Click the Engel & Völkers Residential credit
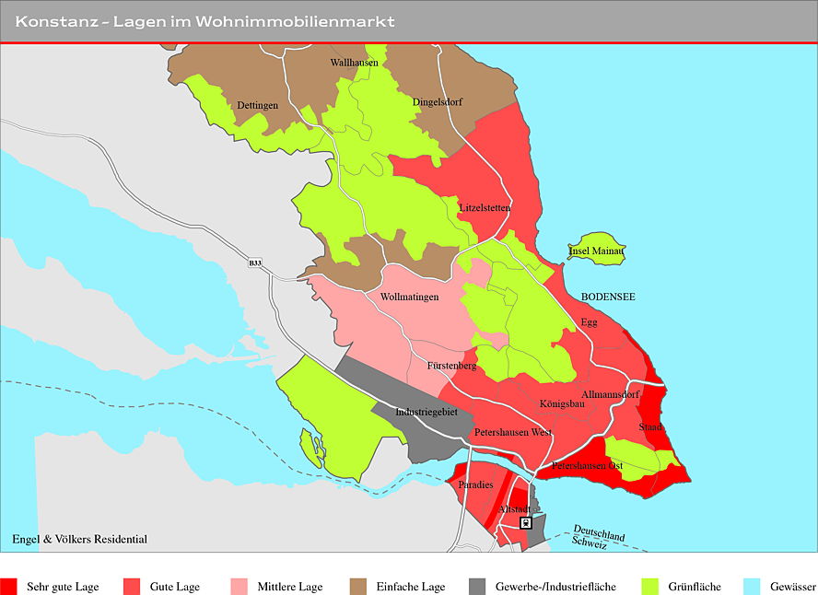 click(x=80, y=539)
